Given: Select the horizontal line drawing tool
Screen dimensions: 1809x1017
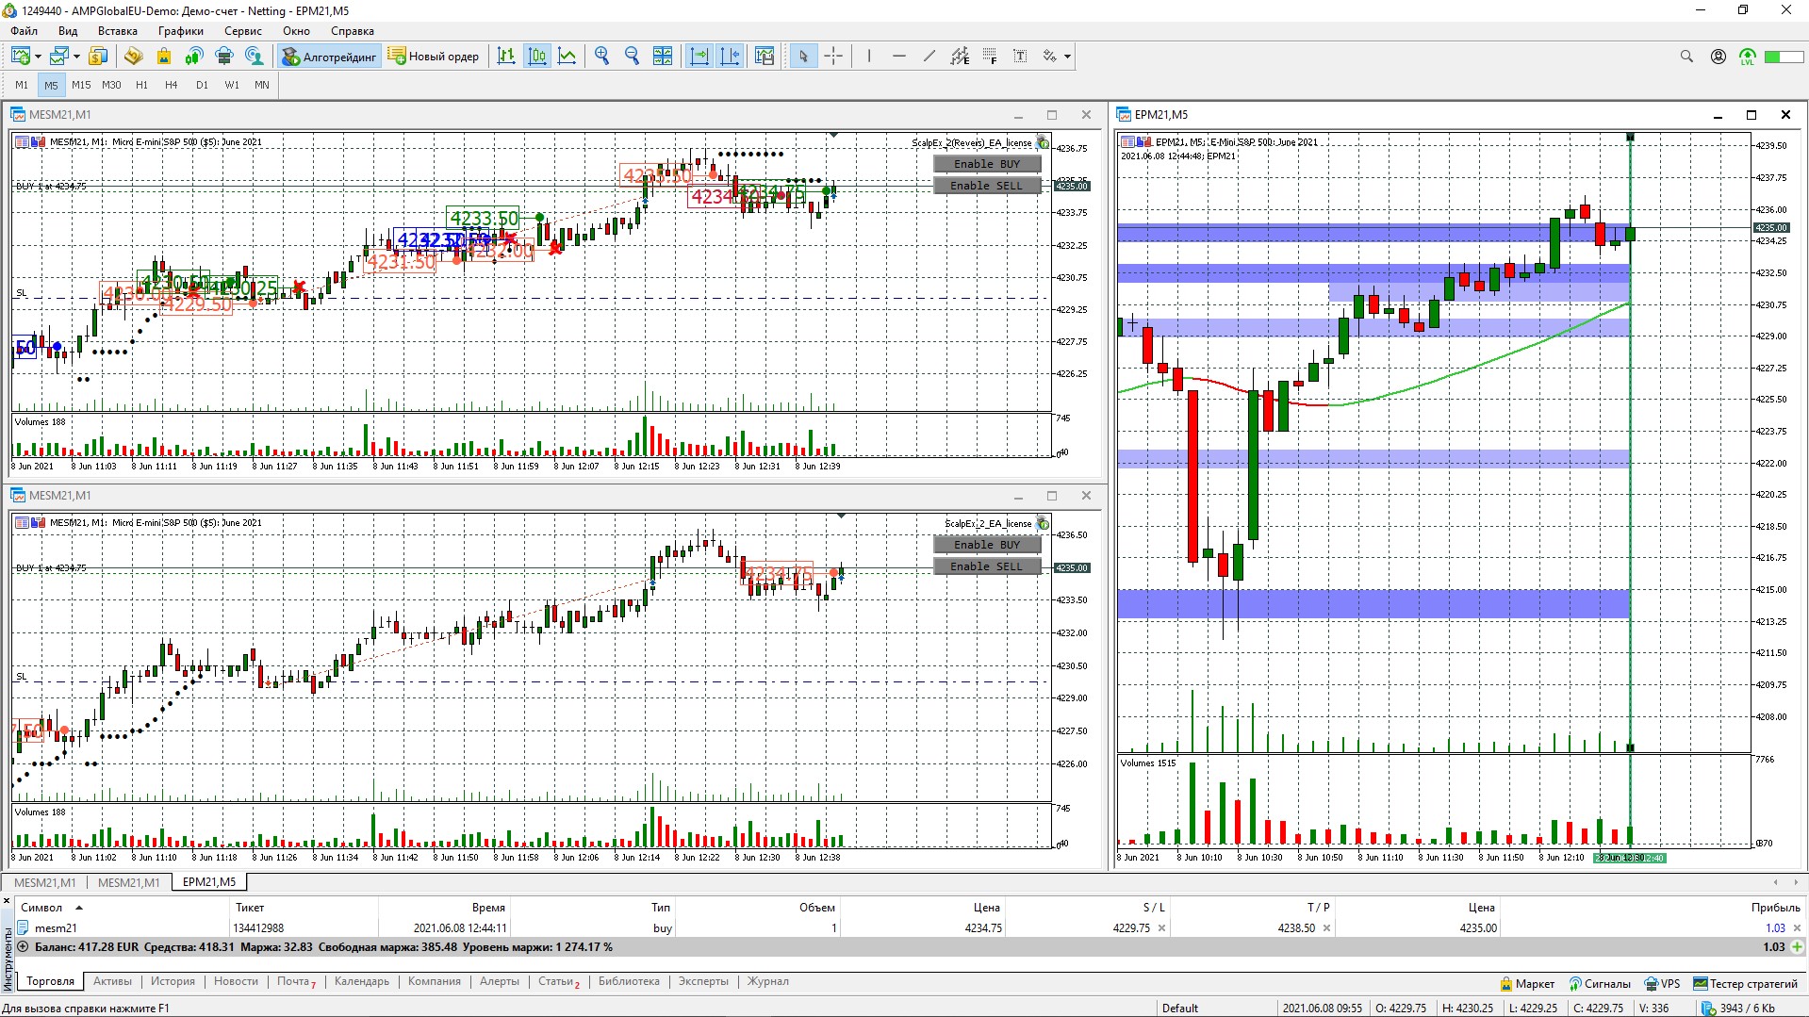Looking at the screenshot, I should click(x=898, y=57).
